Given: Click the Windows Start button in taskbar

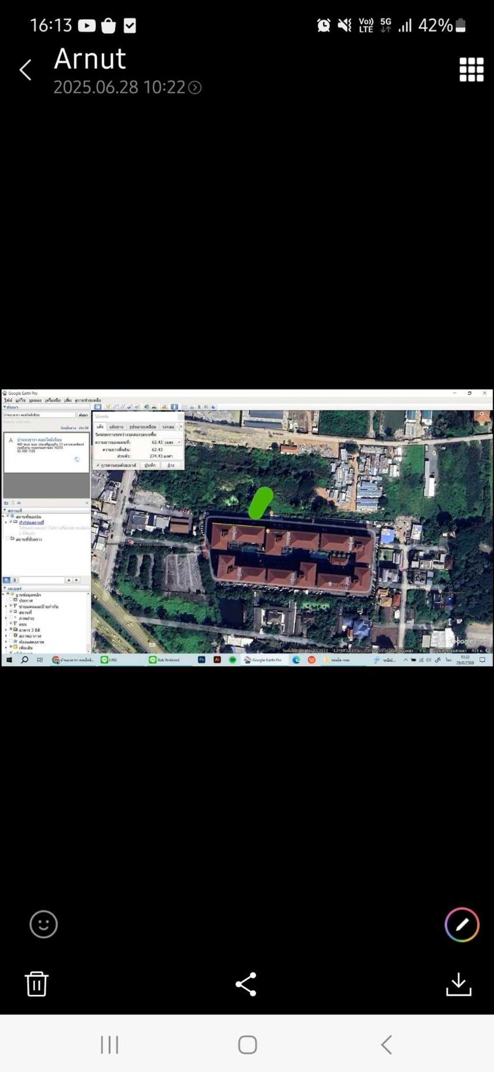Looking at the screenshot, I should (9, 660).
